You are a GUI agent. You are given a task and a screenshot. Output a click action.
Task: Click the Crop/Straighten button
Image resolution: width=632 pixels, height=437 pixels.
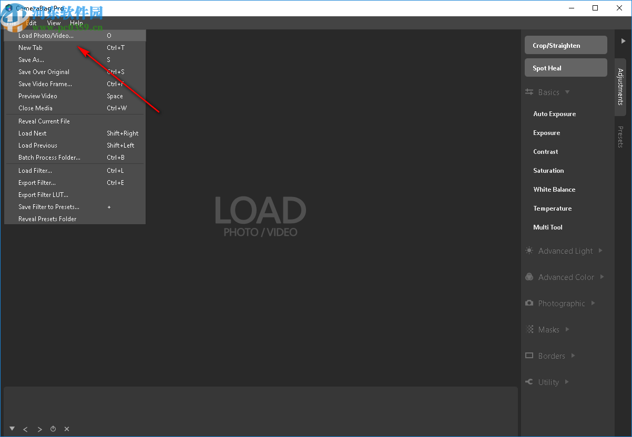(566, 45)
